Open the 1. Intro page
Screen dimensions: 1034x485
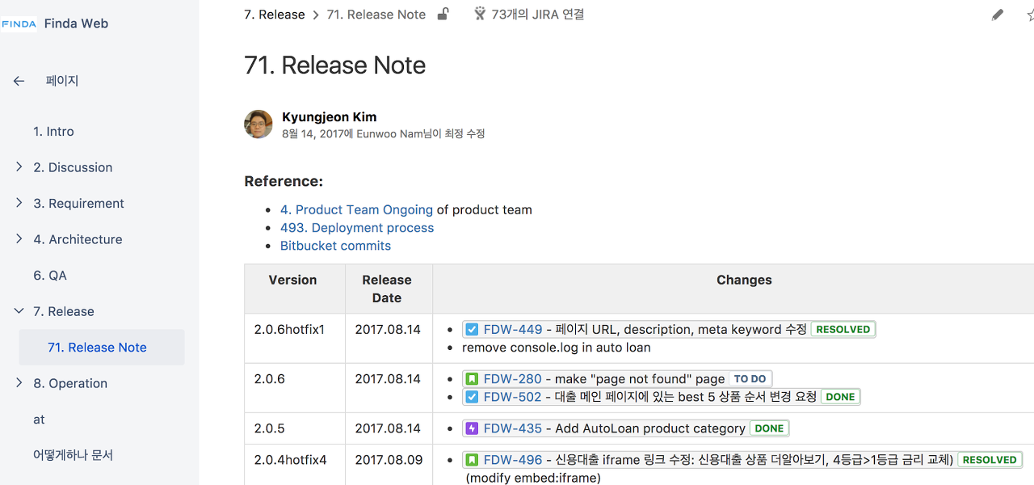point(53,132)
